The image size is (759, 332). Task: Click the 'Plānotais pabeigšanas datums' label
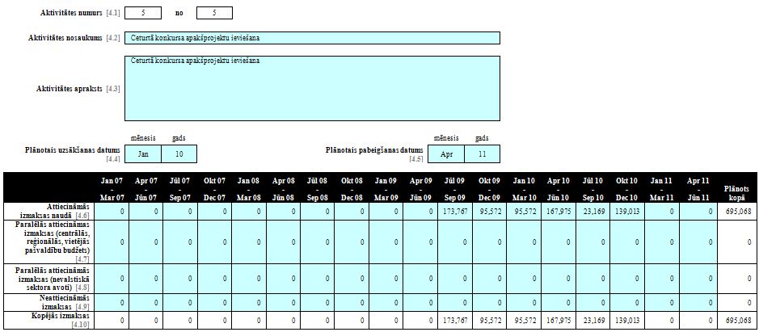(x=374, y=150)
